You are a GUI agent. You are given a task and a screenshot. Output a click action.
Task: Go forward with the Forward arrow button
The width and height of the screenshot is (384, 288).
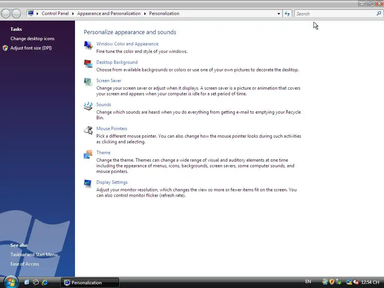[16, 13]
